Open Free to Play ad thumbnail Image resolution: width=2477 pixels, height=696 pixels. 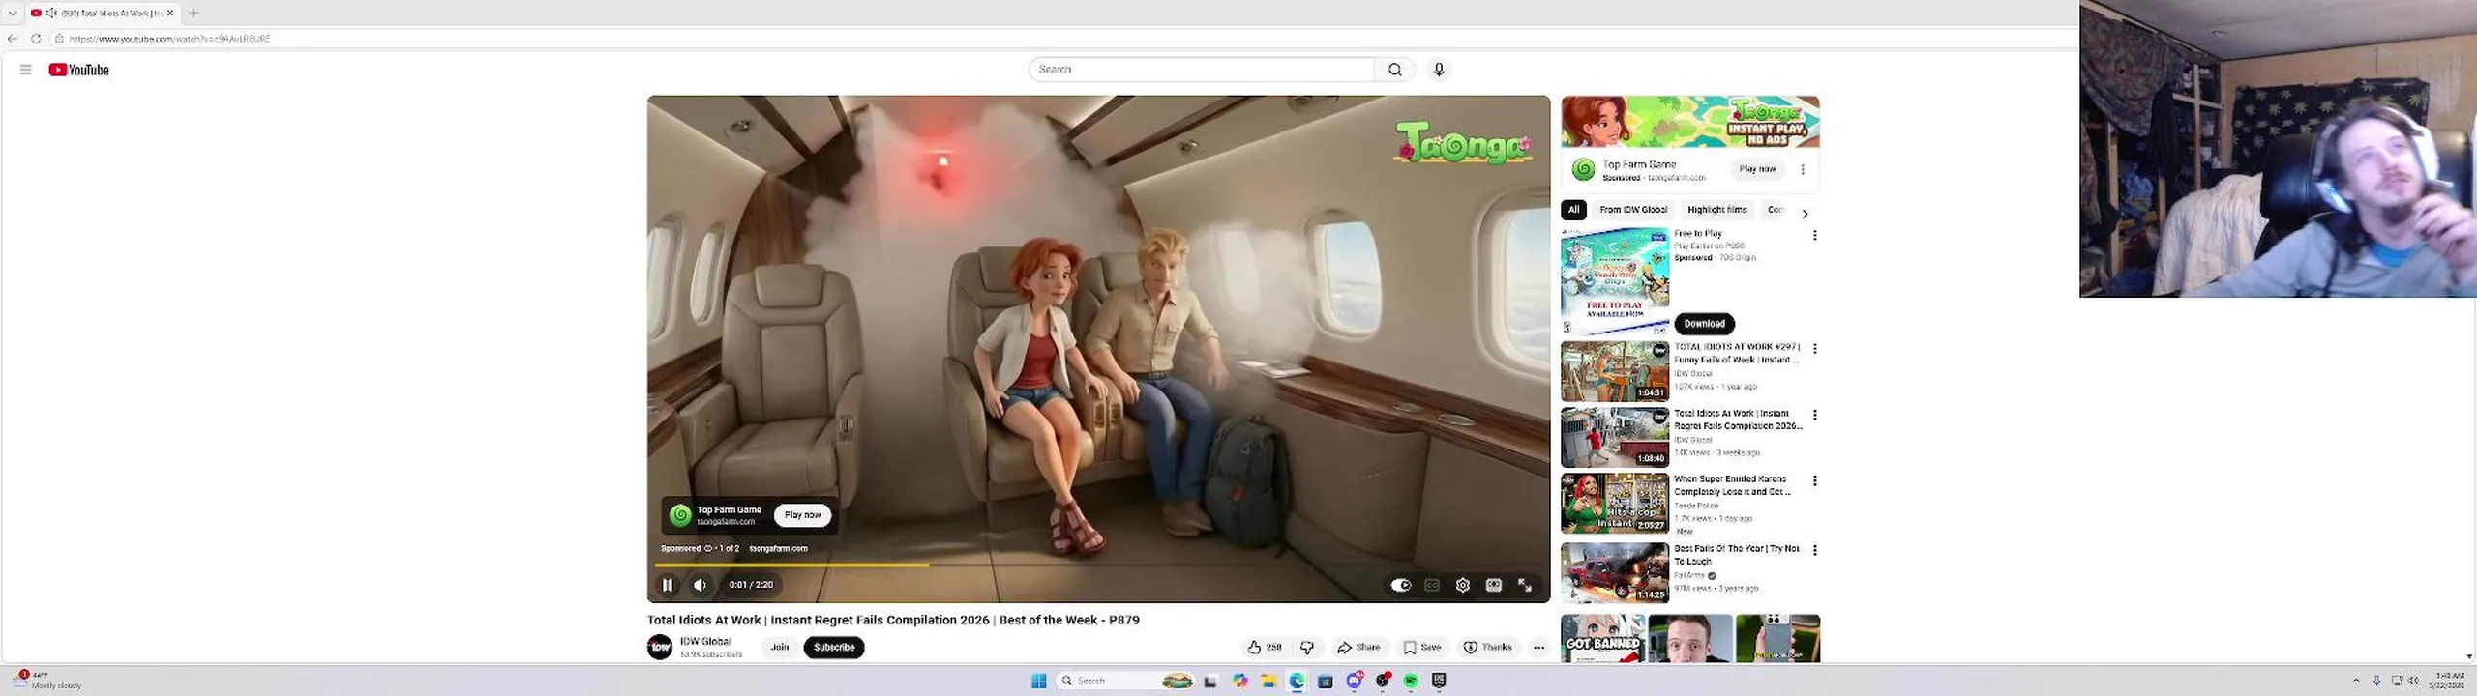pos(1615,281)
